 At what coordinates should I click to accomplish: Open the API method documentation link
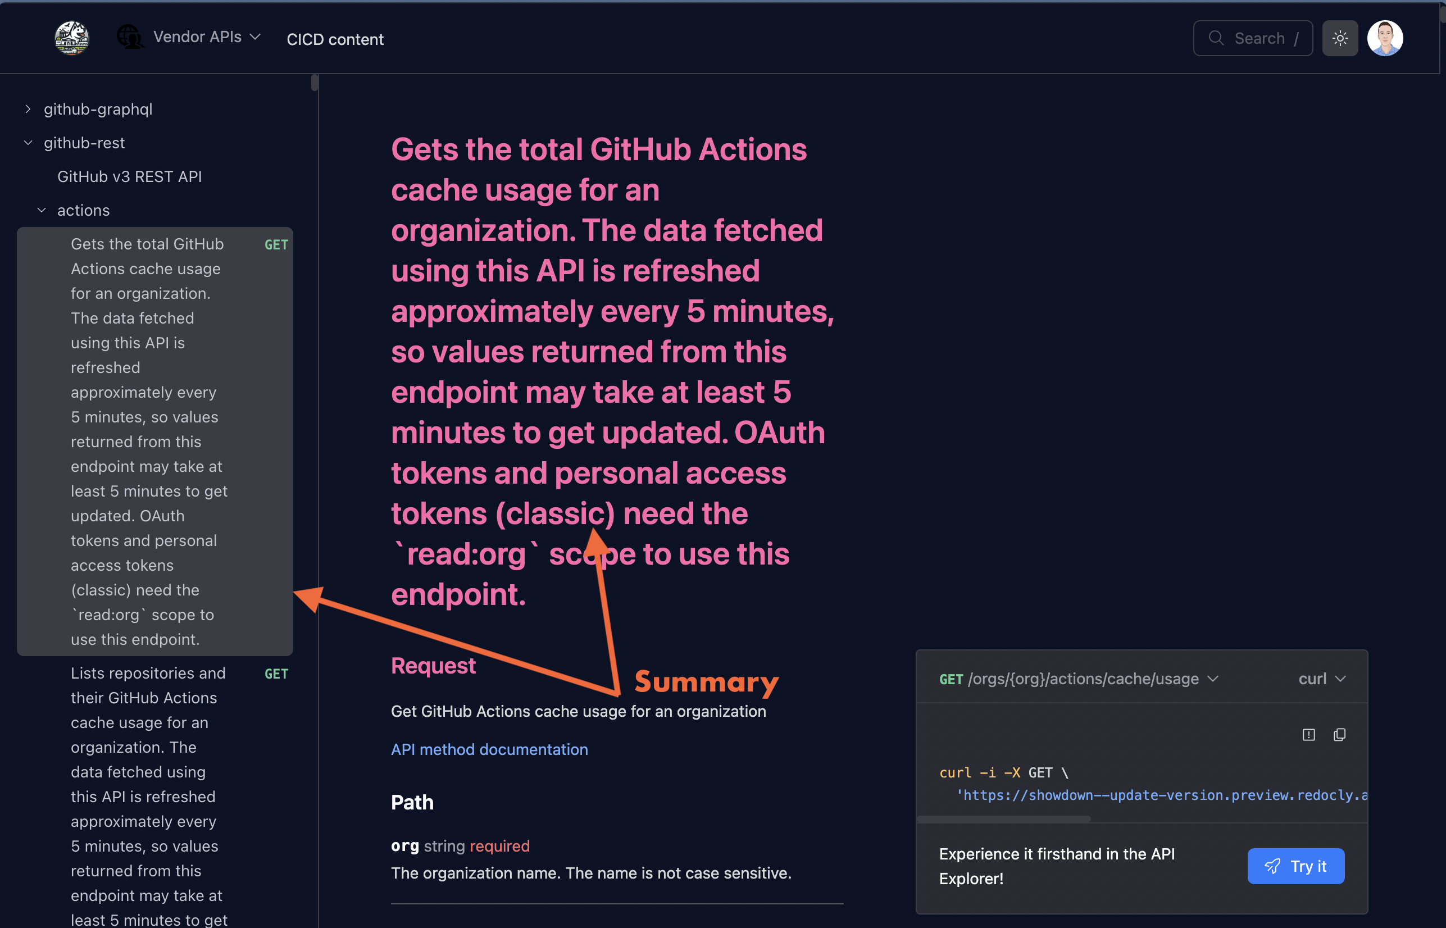[489, 749]
